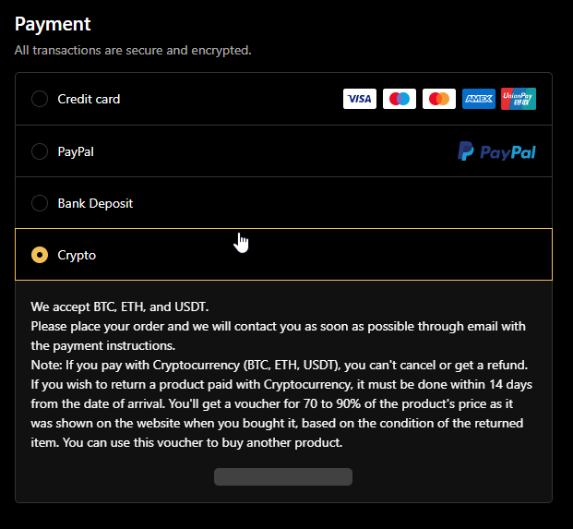The image size is (573, 529).
Task: Click the cryptocurrency refund note paragraph
Action: (281, 403)
